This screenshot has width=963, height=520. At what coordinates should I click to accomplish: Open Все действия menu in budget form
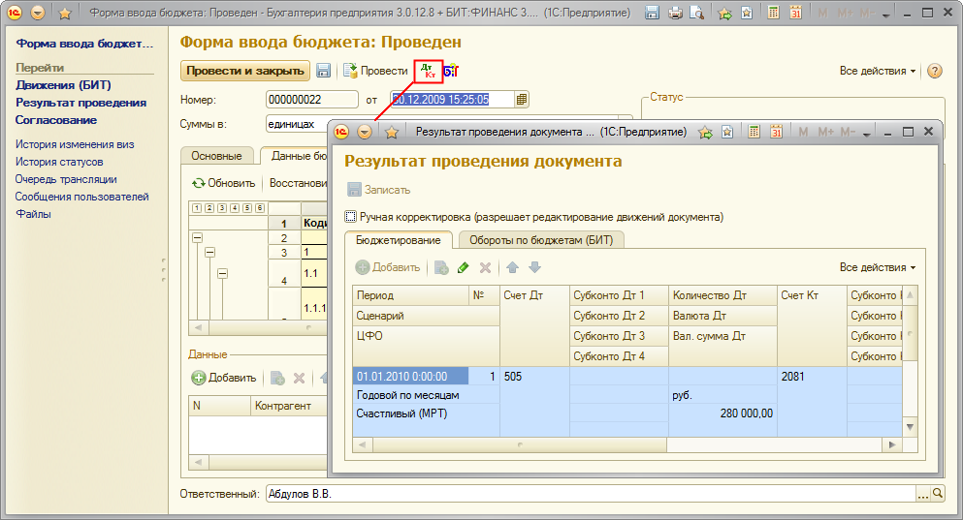click(877, 71)
